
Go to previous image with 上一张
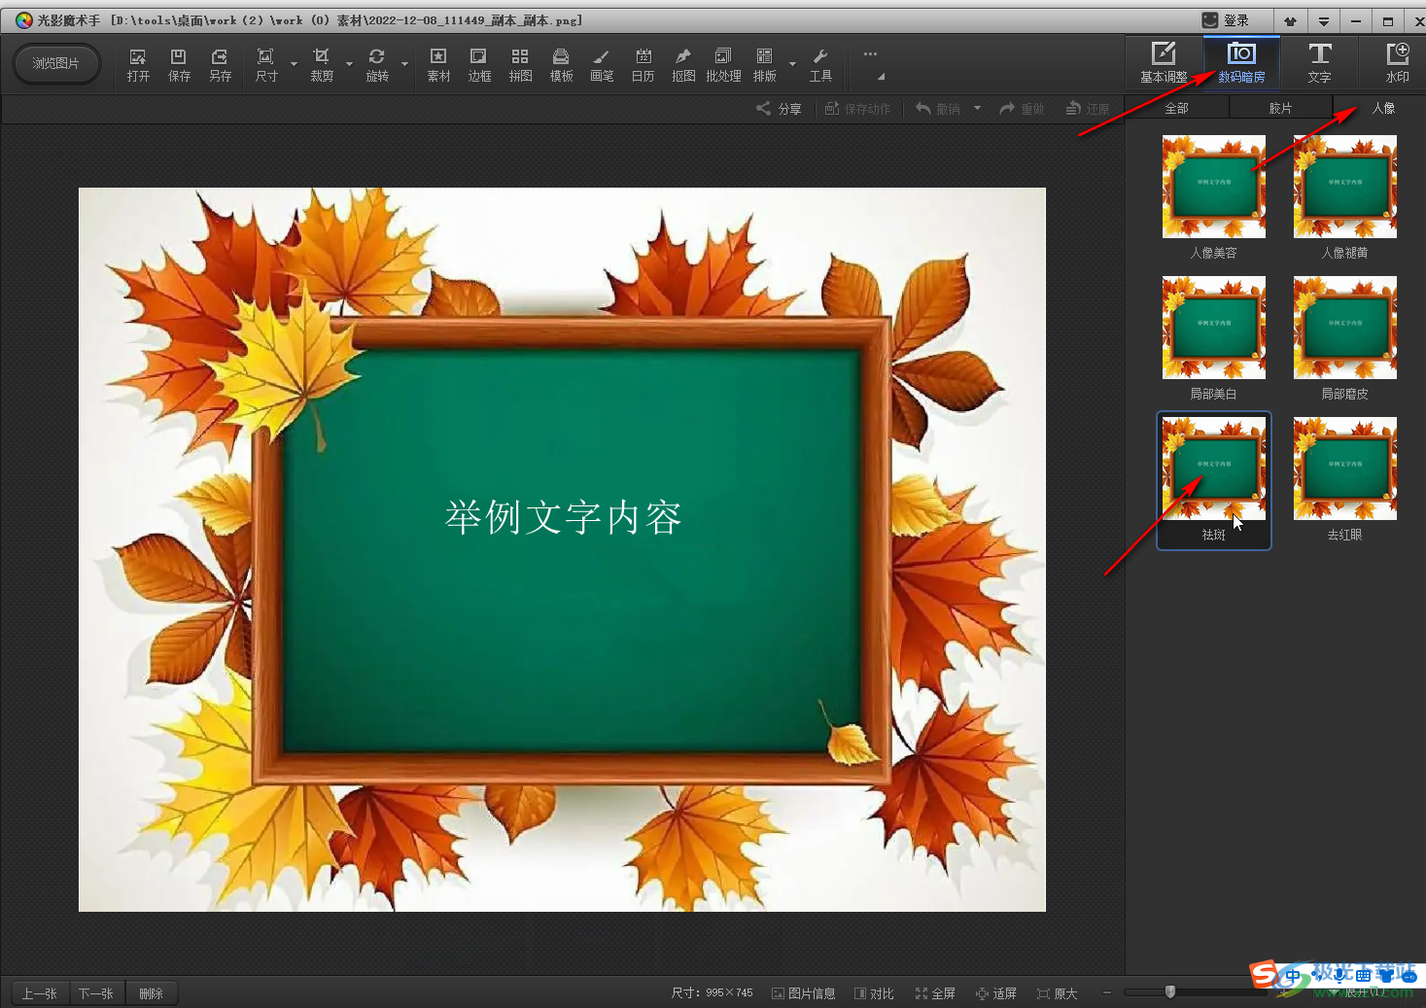pos(40,993)
